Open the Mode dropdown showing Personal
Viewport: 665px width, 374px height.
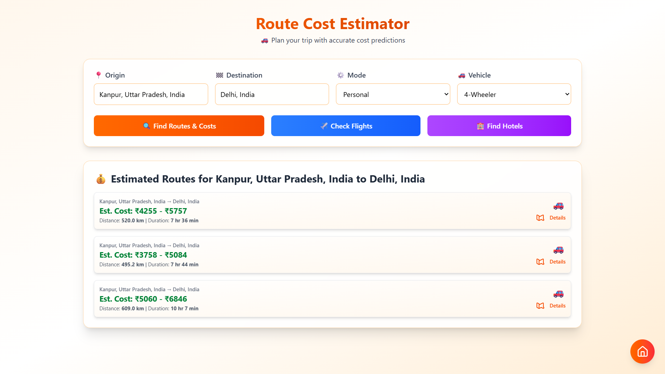[x=393, y=94]
